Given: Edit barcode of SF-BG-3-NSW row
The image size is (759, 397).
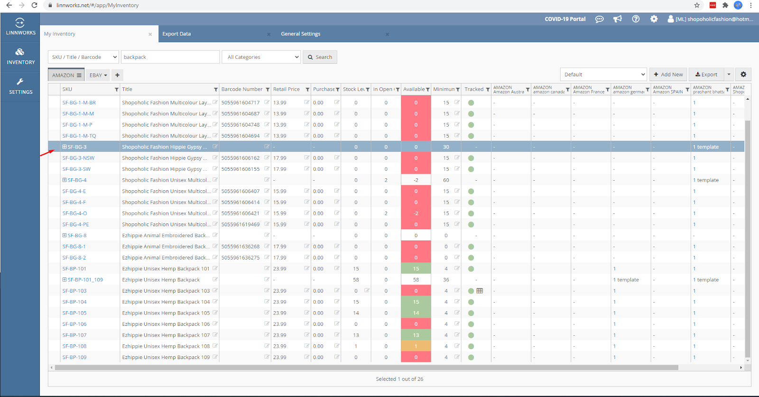Looking at the screenshot, I should [x=267, y=157].
